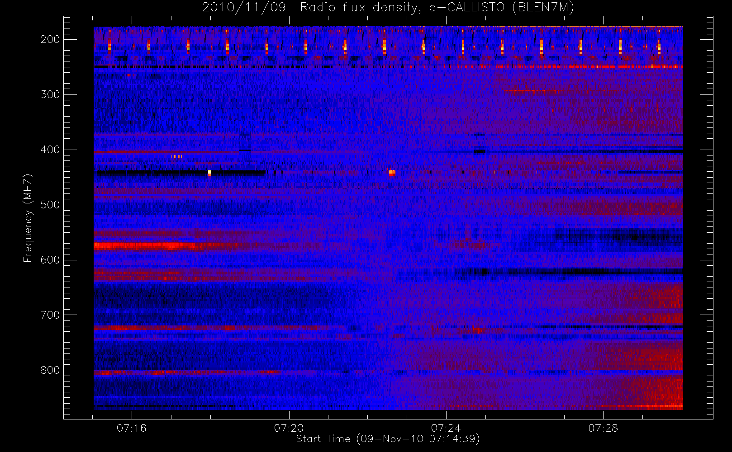The height and width of the screenshot is (452, 732).
Task: Click the bright red band near 575 MHz
Action: point(145,246)
